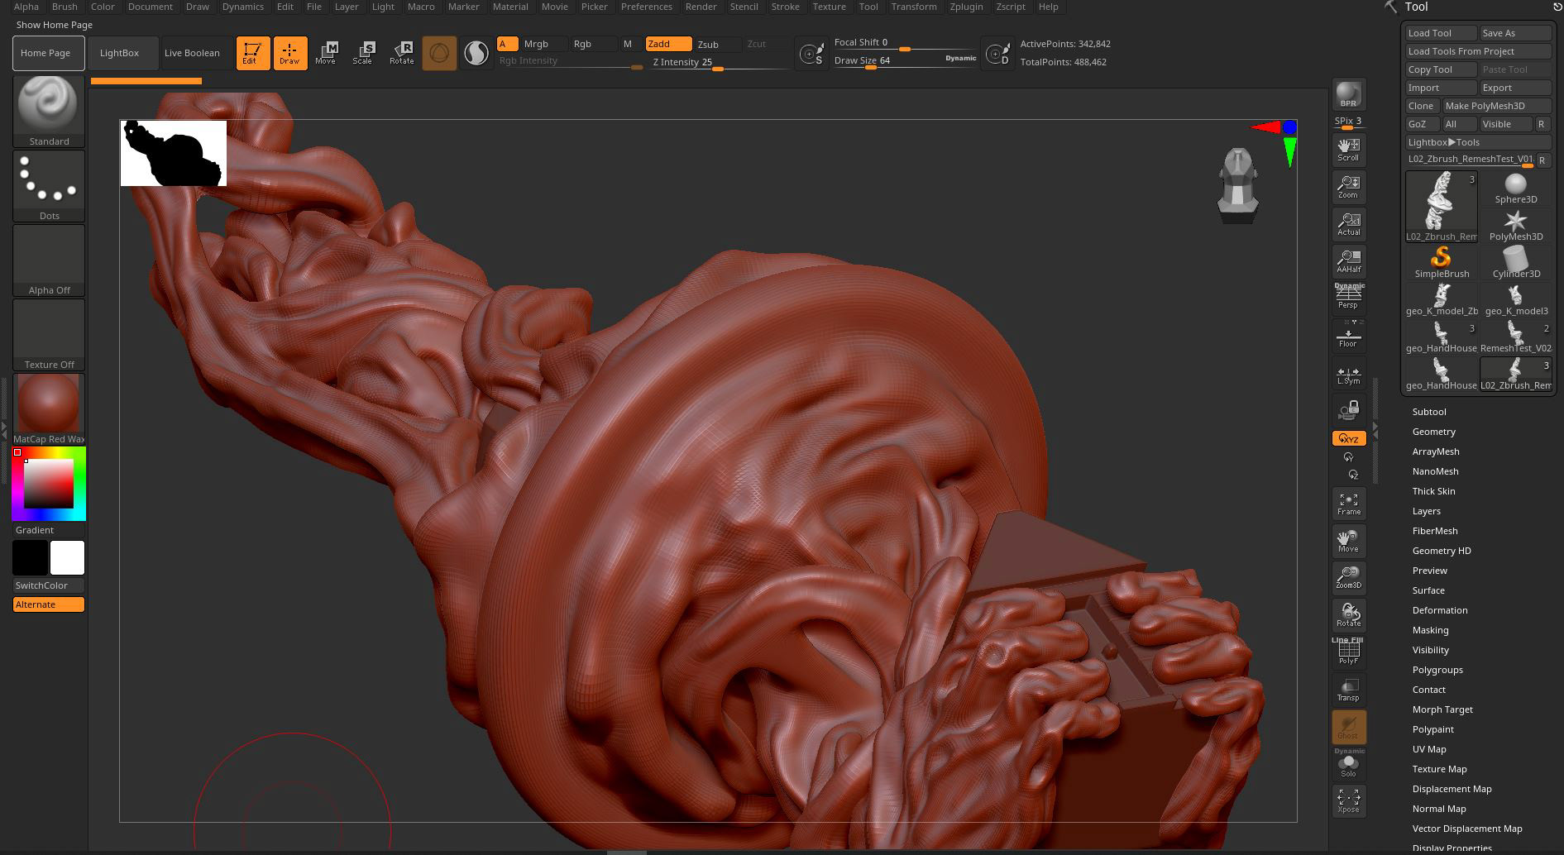Activate the Draw mode button
Screen dimensions: 1564x855
[289, 53]
